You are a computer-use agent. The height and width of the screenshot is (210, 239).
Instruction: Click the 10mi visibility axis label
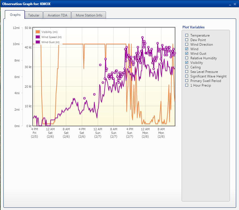point(16,44)
